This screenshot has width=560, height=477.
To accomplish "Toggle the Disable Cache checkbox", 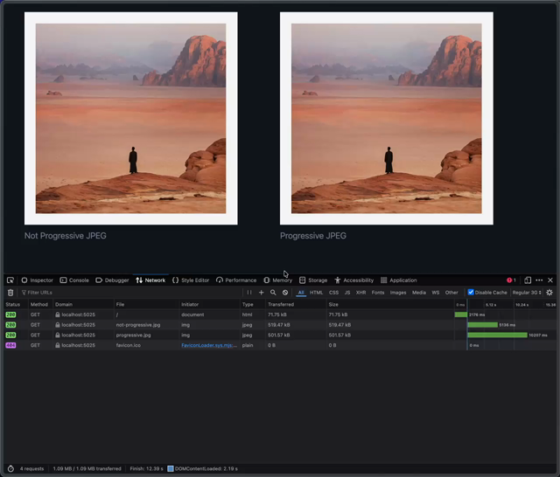I will tap(471, 293).
